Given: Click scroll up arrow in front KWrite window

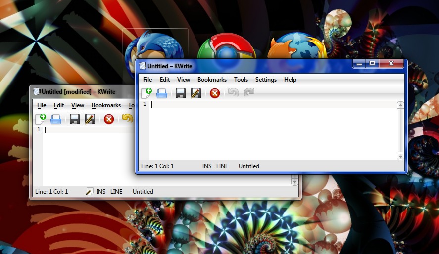Looking at the screenshot, I should tap(400, 105).
